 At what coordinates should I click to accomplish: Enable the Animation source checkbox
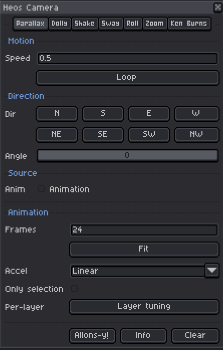click(x=41, y=189)
